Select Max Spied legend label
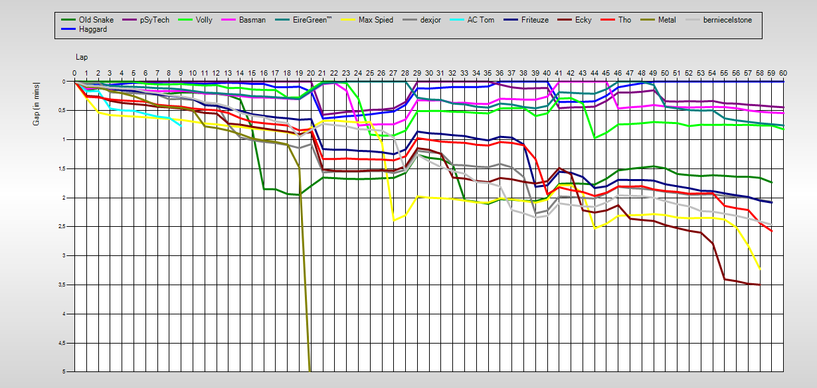The image size is (817, 388). [376, 20]
